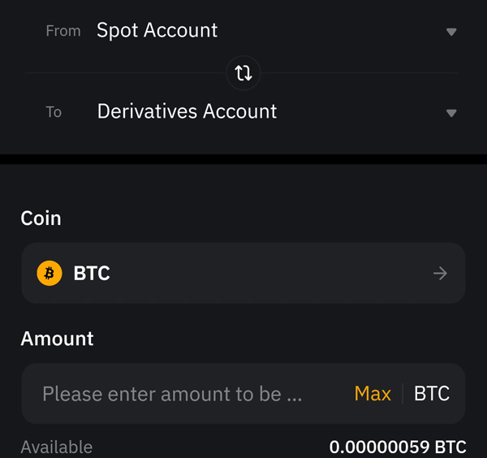
Task: Tap the orange Bitcoin logo icon
Action: pos(50,273)
